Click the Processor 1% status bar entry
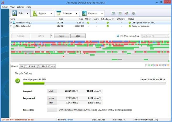Image resolution: width=172 pixels, height=122 pixels. [x=119, y=120]
